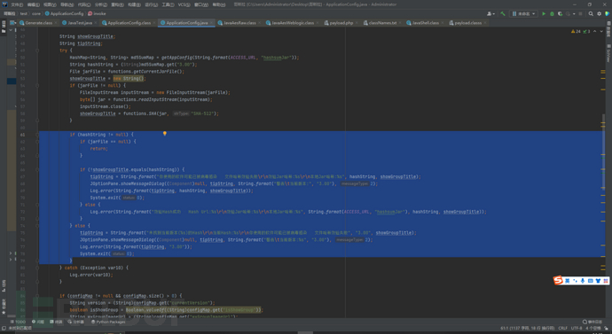Click the test breadcrumb in navigation bar
The width and height of the screenshot is (612, 334).
coord(24,13)
